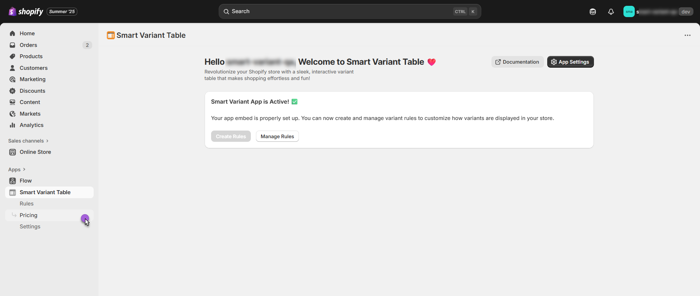Open Analytics section
Image resolution: width=700 pixels, height=296 pixels.
click(31, 125)
